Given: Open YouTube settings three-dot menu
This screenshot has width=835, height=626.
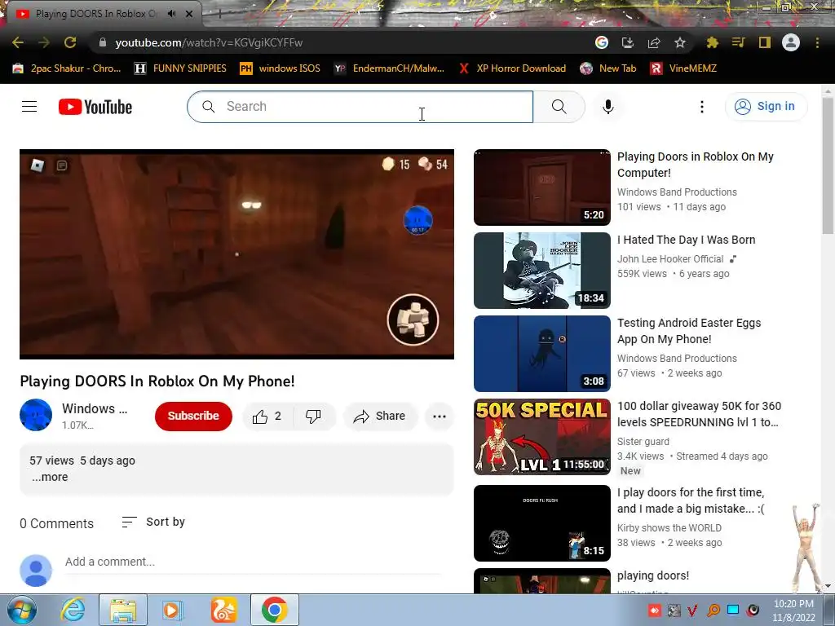Looking at the screenshot, I should 702,107.
